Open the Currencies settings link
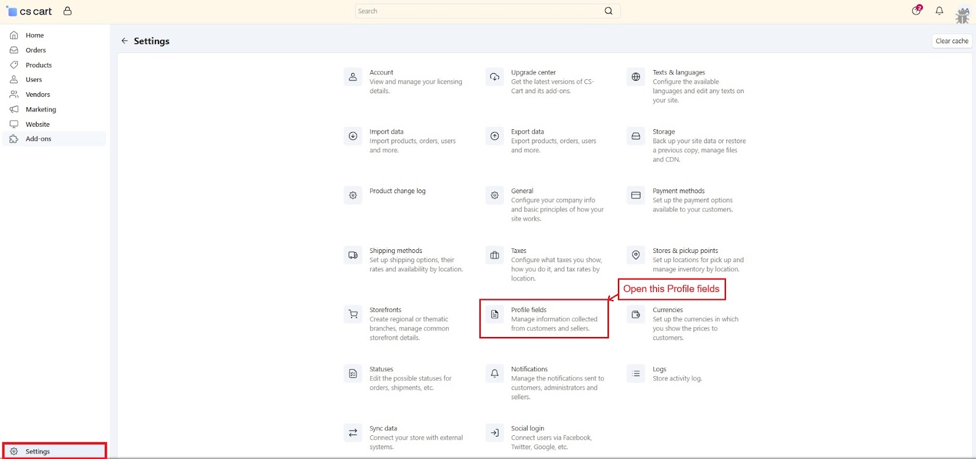Screen dimensions: 976x459 pyautogui.click(x=667, y=310)
